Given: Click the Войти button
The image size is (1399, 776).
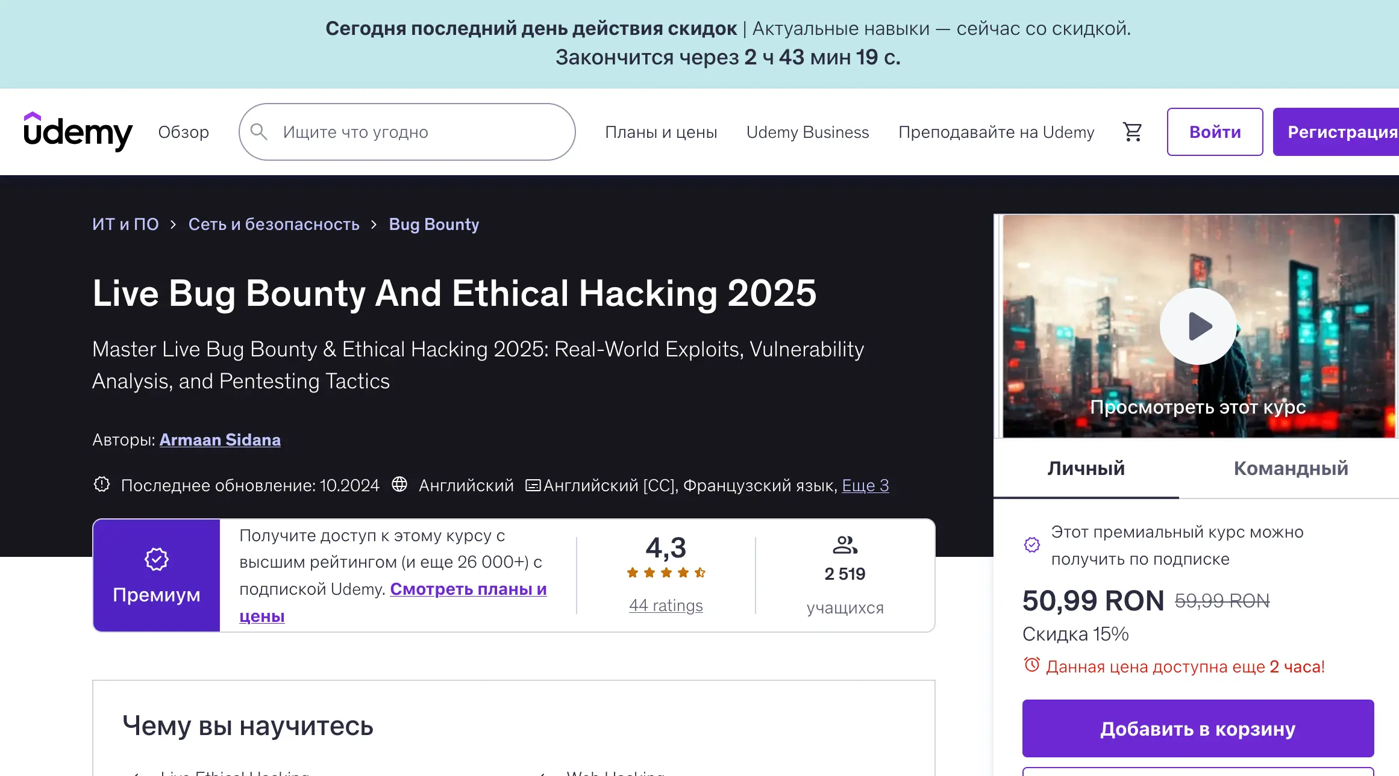Looking at the screenshot, I should tap(1214, 131).
